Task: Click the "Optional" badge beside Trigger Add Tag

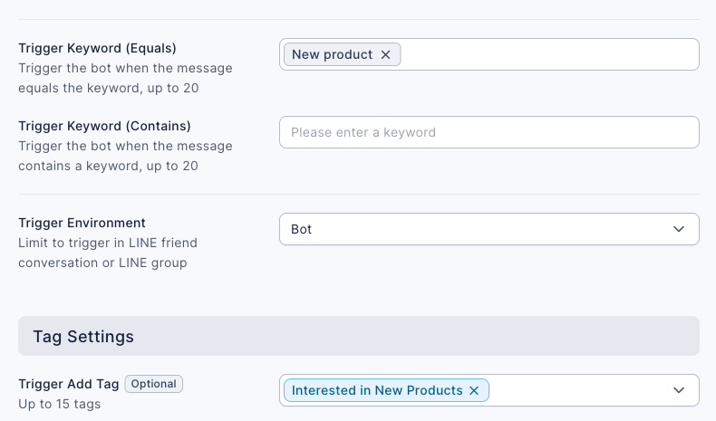Action: point(153,384)
